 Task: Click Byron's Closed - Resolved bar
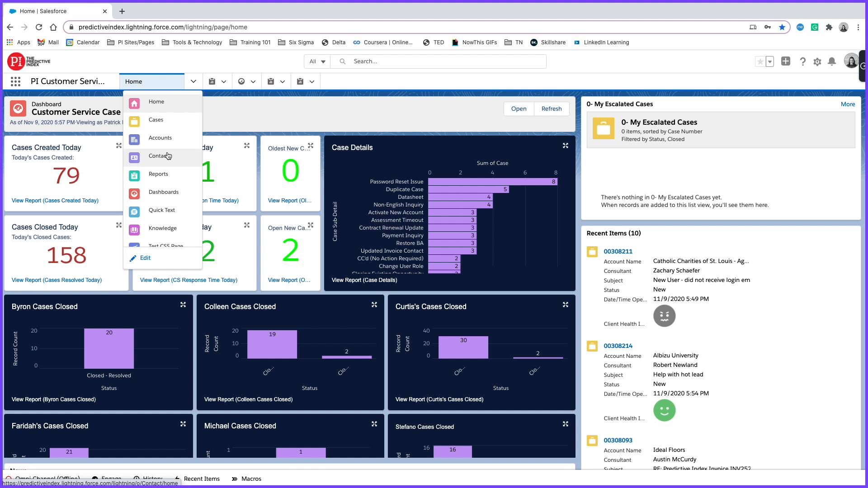109,348
